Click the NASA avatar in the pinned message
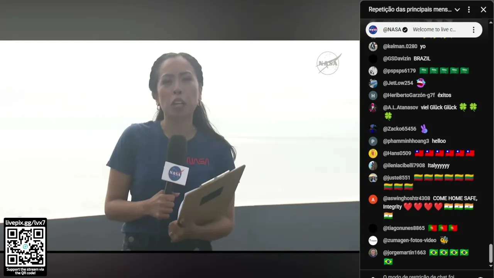The height and width of the screenshot is (278, 494). [373, 30]
